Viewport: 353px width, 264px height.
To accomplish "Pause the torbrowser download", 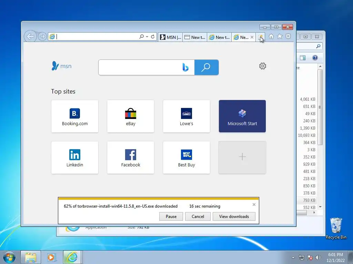I will pyautogui.click(x=171, y=217).
